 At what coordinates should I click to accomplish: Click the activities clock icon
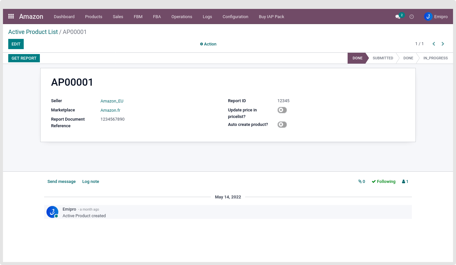pyautogui.click(x=412, y=16)
